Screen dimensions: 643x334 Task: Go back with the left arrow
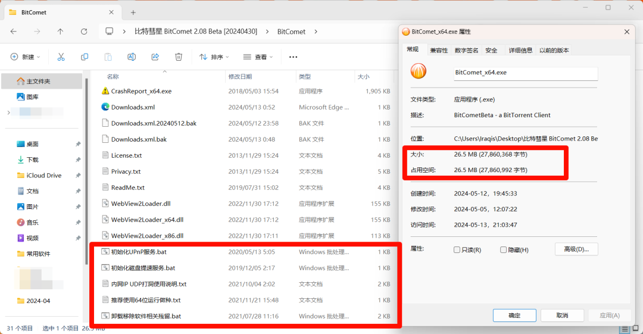14,32
